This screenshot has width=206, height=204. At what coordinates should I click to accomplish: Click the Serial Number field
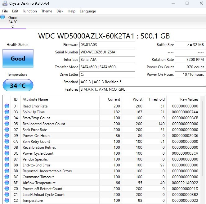[x=107, y=52]
